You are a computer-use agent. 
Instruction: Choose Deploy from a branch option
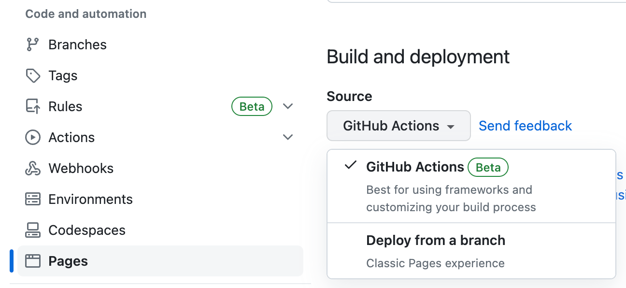point(435,240)
